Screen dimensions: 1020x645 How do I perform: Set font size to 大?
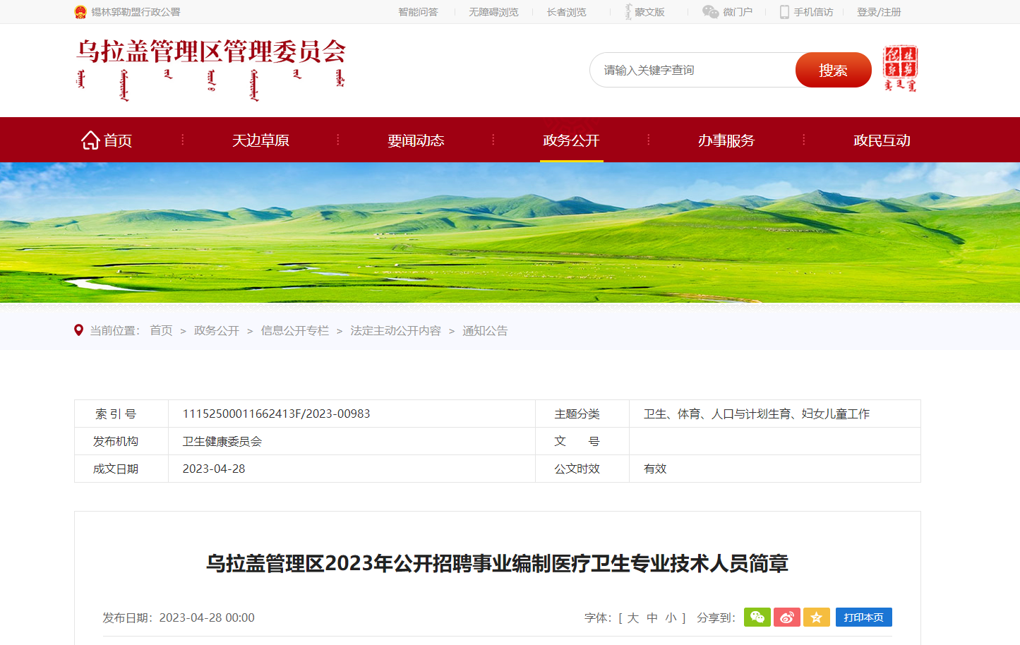tap(633, 617)
